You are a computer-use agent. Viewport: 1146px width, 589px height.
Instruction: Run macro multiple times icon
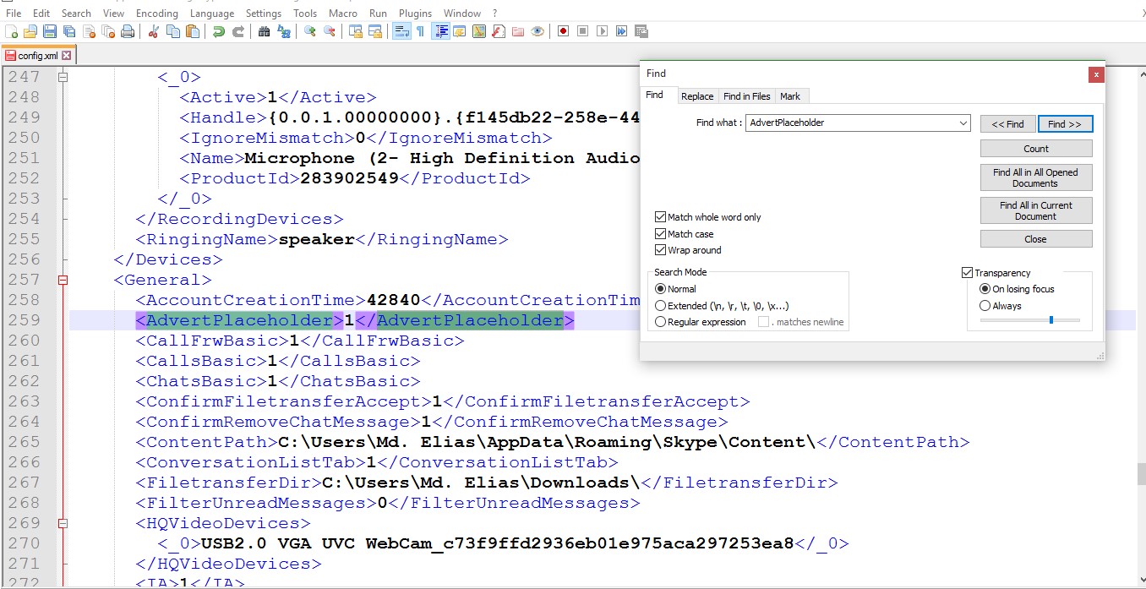click(621, 31)
